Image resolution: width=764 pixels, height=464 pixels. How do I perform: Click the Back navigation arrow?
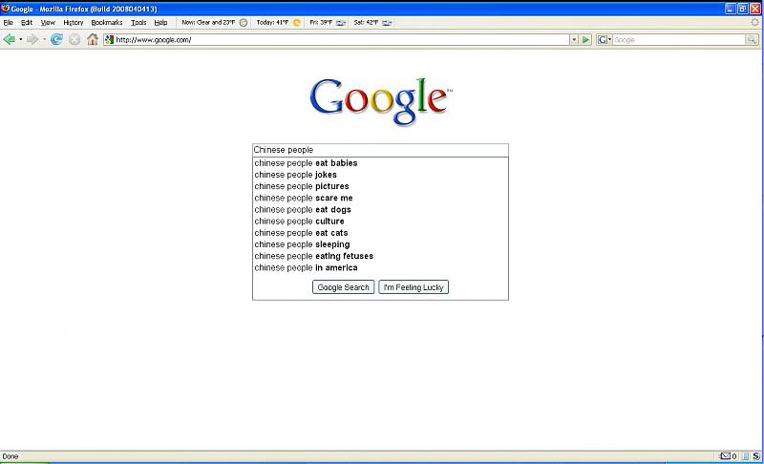pyautogui.click(x=10, y=39)
